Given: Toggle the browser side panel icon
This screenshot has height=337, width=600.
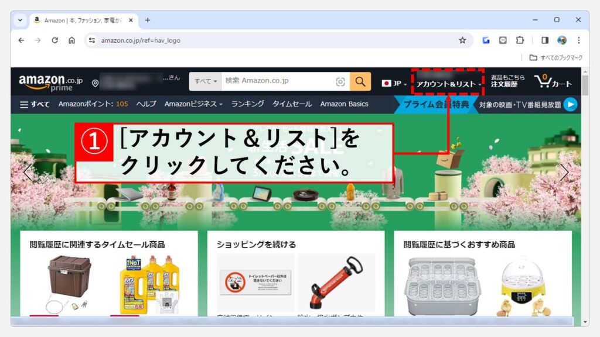Looking at the screenshot, I should [x=545, y=40].
